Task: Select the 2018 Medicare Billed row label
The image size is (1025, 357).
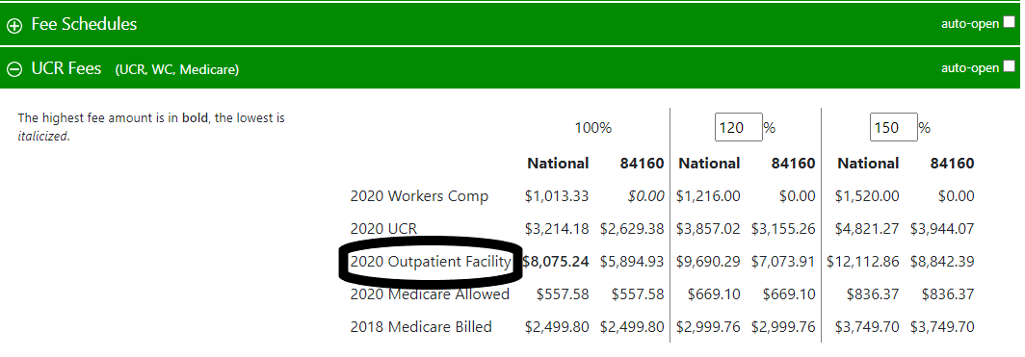Action: 421,327
